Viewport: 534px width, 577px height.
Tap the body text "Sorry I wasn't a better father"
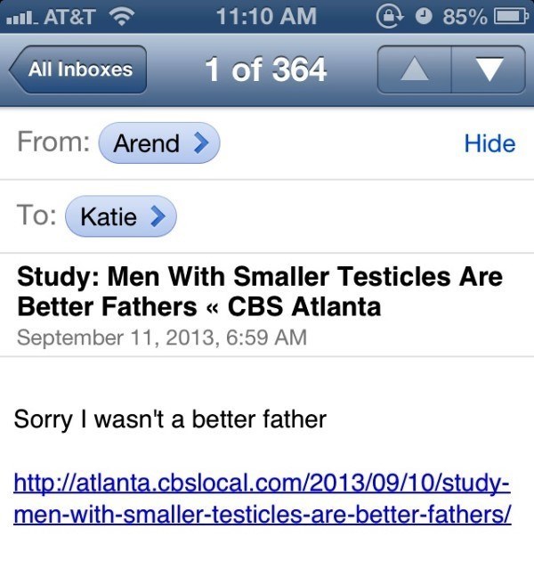pos(170,419)
